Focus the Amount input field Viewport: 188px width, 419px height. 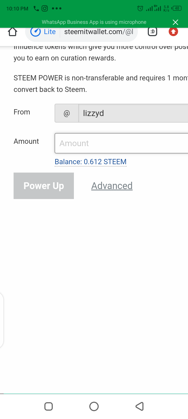click(121, 143)
